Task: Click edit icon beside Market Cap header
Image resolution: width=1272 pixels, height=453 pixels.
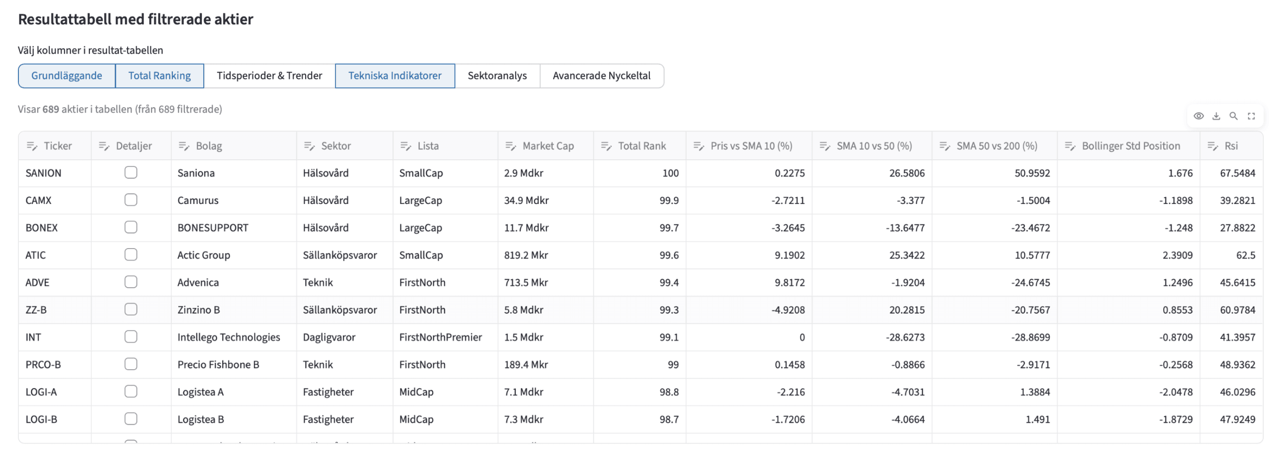Action: tap(510, 146)
